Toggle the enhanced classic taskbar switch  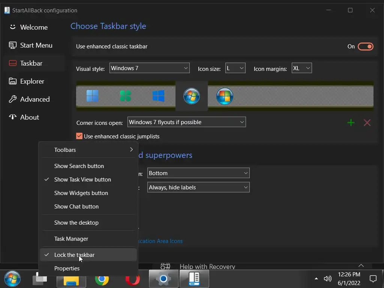click(x=365, y=46)
